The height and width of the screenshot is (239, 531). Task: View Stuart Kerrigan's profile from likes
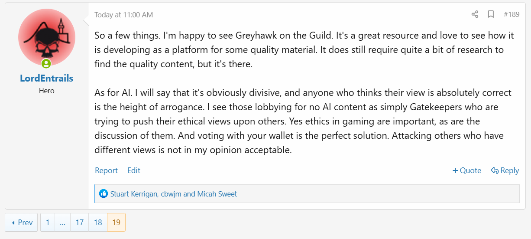[x=134, y=194]
